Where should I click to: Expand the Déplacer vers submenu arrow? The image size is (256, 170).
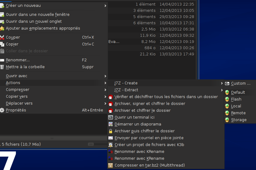105,104
